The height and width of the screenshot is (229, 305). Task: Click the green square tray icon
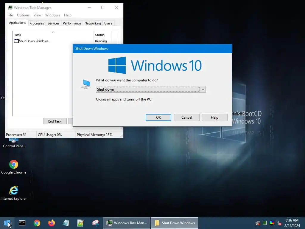tap(265, 223)
